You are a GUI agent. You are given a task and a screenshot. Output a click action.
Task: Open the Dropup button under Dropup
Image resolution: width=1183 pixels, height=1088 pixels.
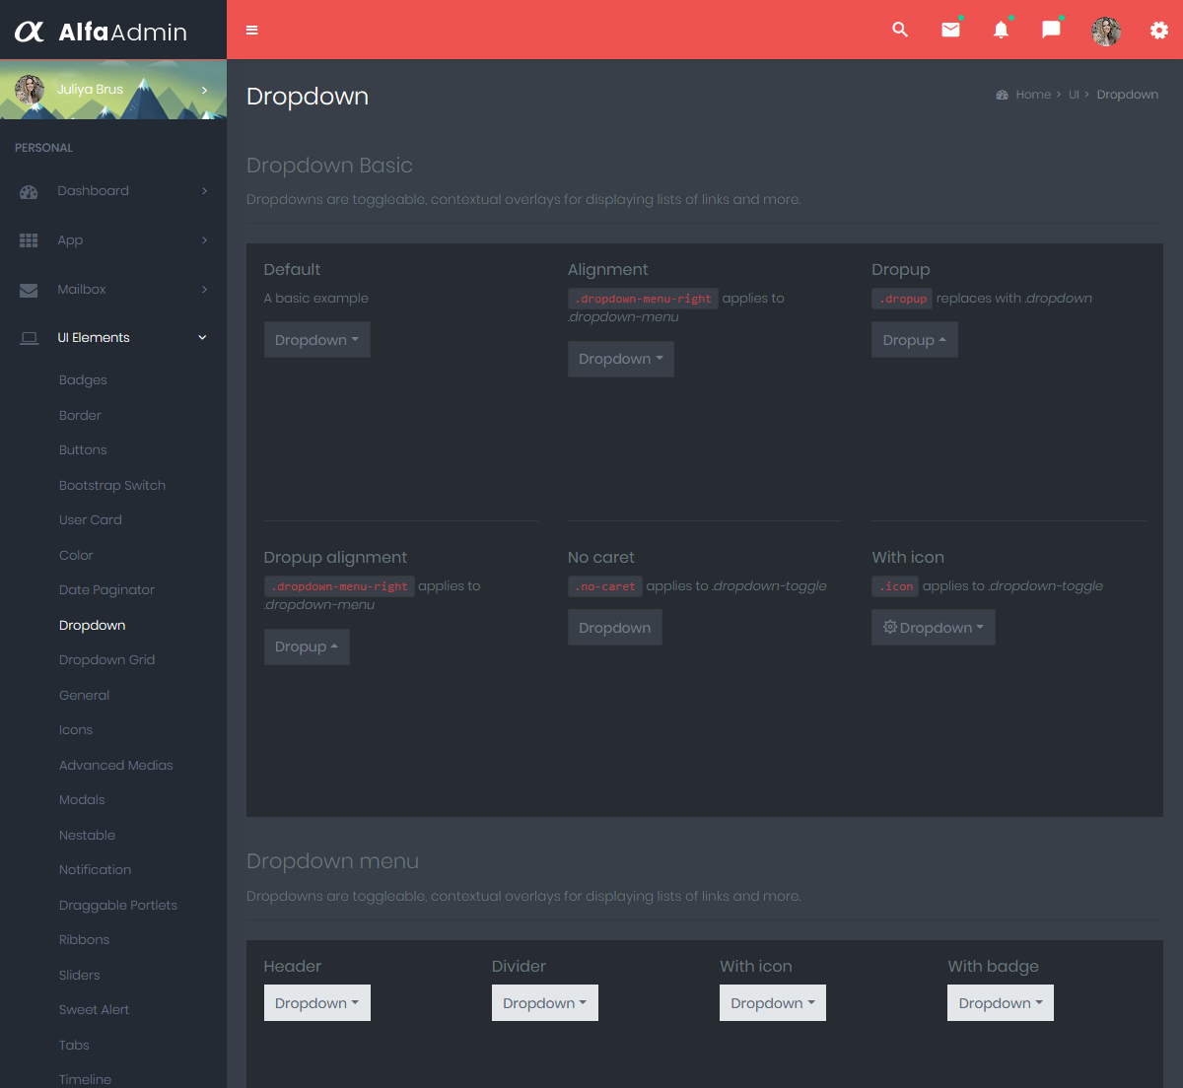[x=914, y=340]
